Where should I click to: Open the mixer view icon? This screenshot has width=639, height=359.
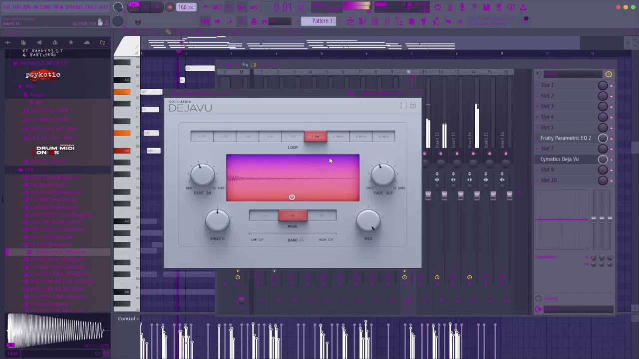tap(387, 21)
